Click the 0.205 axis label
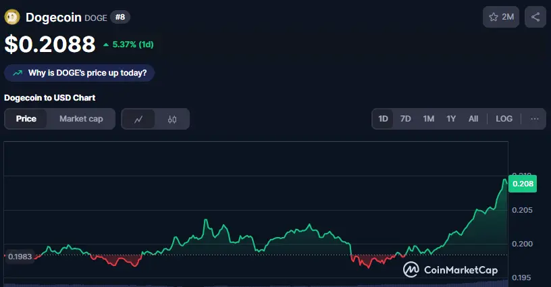Viewport: 551px width, 287px height. click(x=522, y=210)
